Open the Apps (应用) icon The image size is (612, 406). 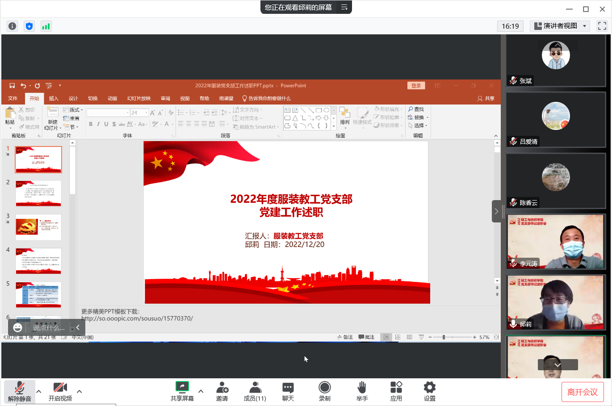pos(396,387)
